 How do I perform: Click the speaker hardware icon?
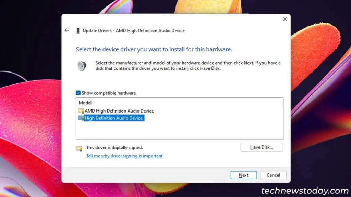82,66
